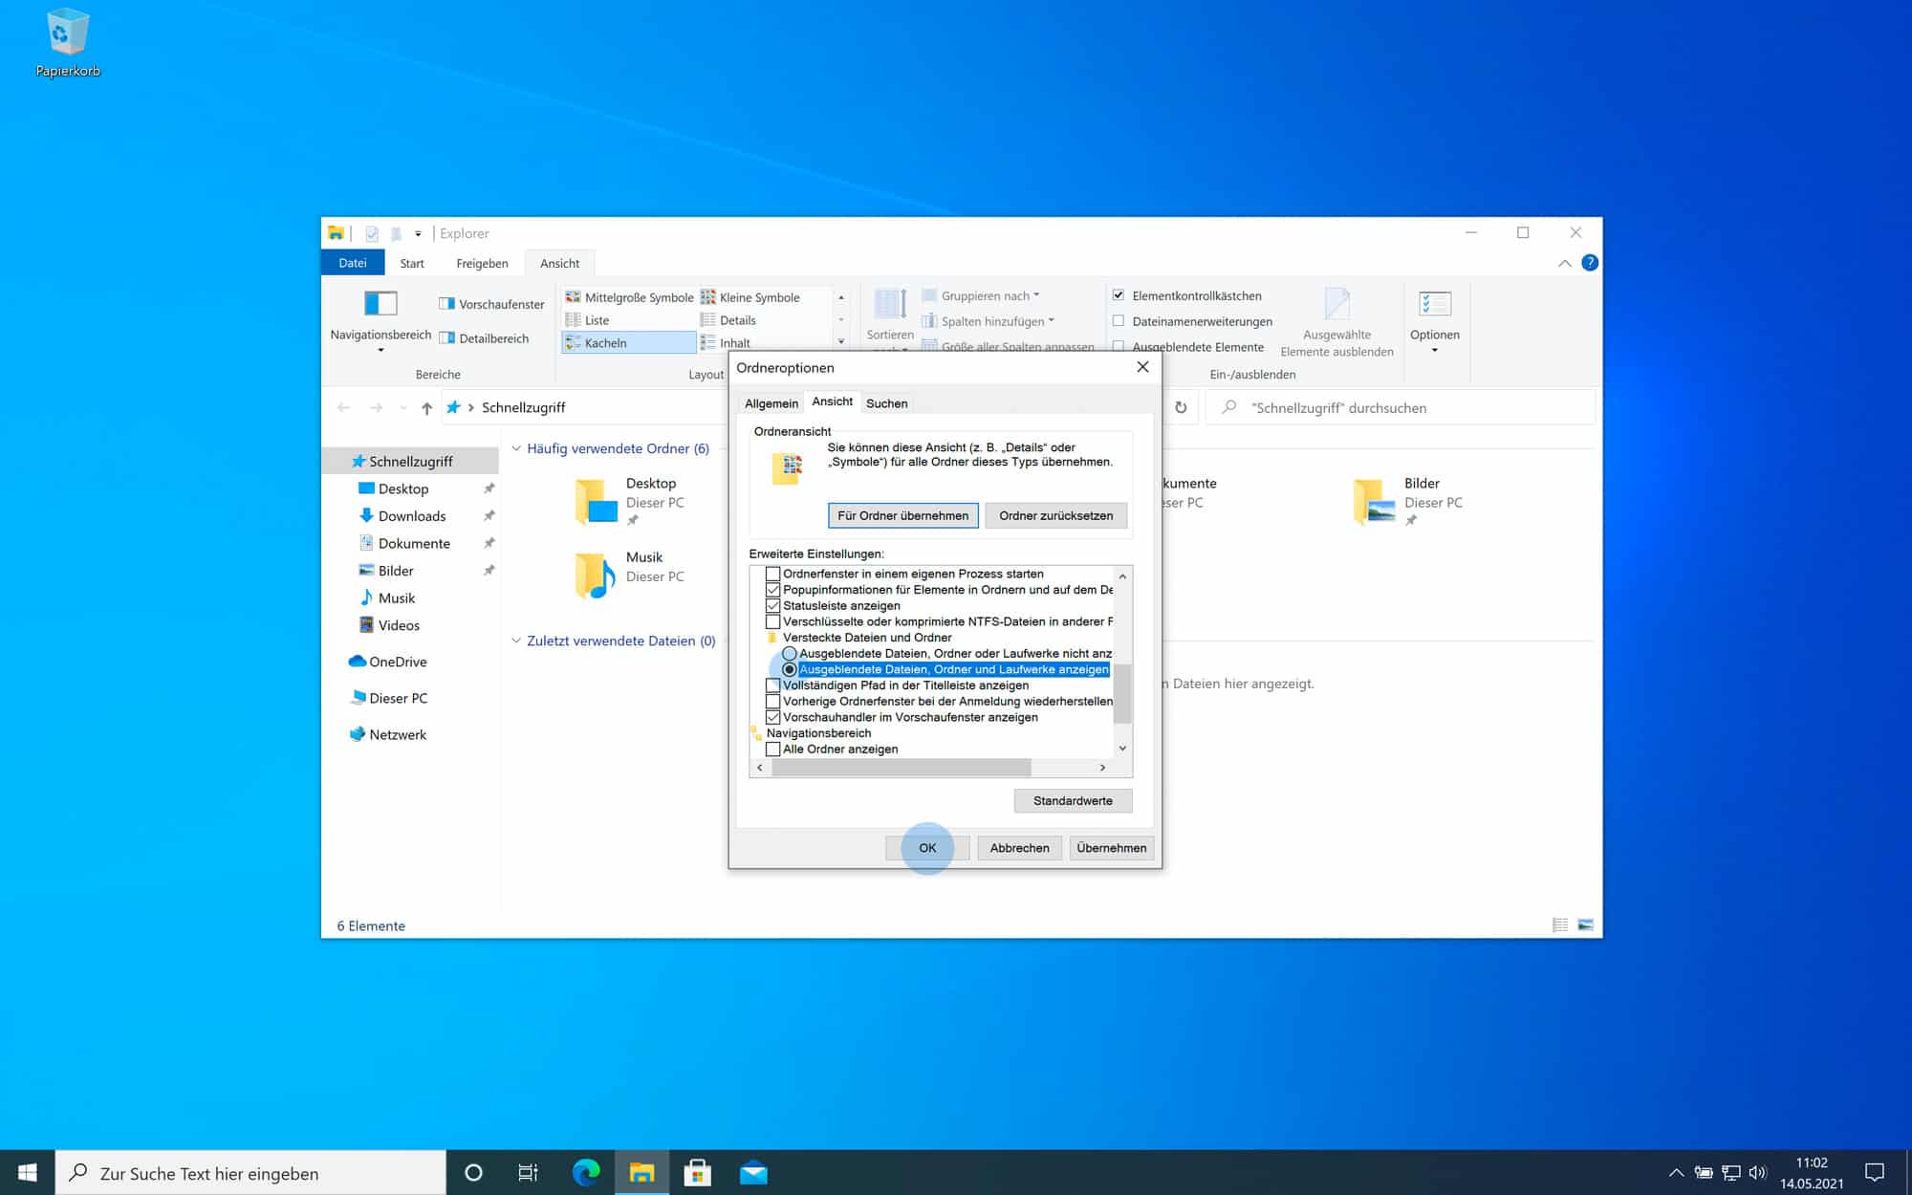Screen dimensions: 1912x1195
Task: Expand the layout gallery more arrow
Action: 841,342
